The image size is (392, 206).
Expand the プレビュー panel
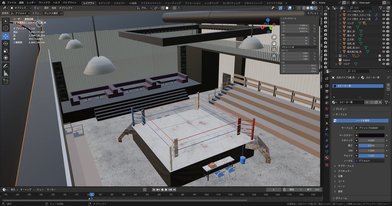click(x=334, y=109)
